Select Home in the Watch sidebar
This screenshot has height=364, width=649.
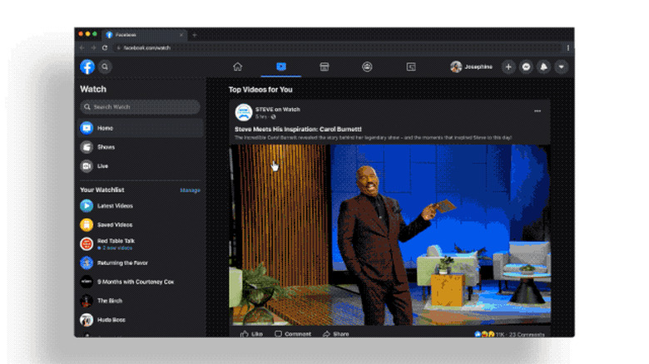click(x=140, y=128)
